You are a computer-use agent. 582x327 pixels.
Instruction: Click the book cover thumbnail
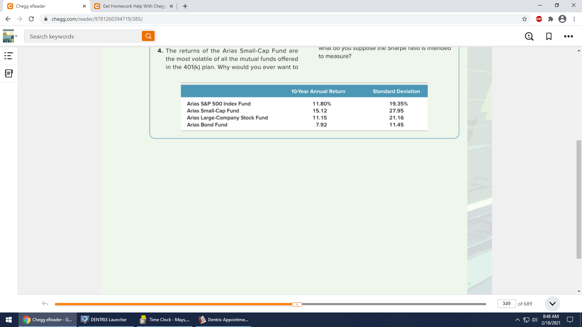tap(8, 36)
